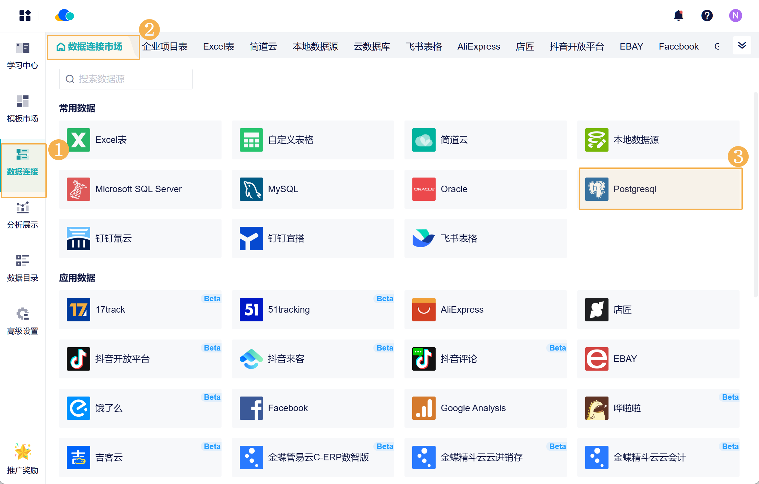Click the vertical scrollbar of the data list
The width and height of the screenshot is (759, 484).
click(x=755, y=194)
